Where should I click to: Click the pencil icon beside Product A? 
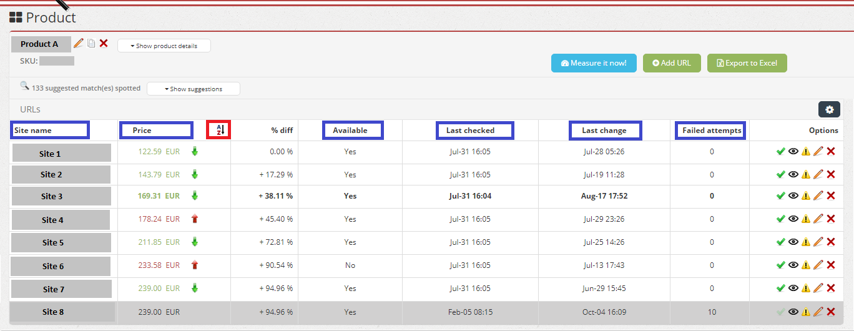[78, 44]
